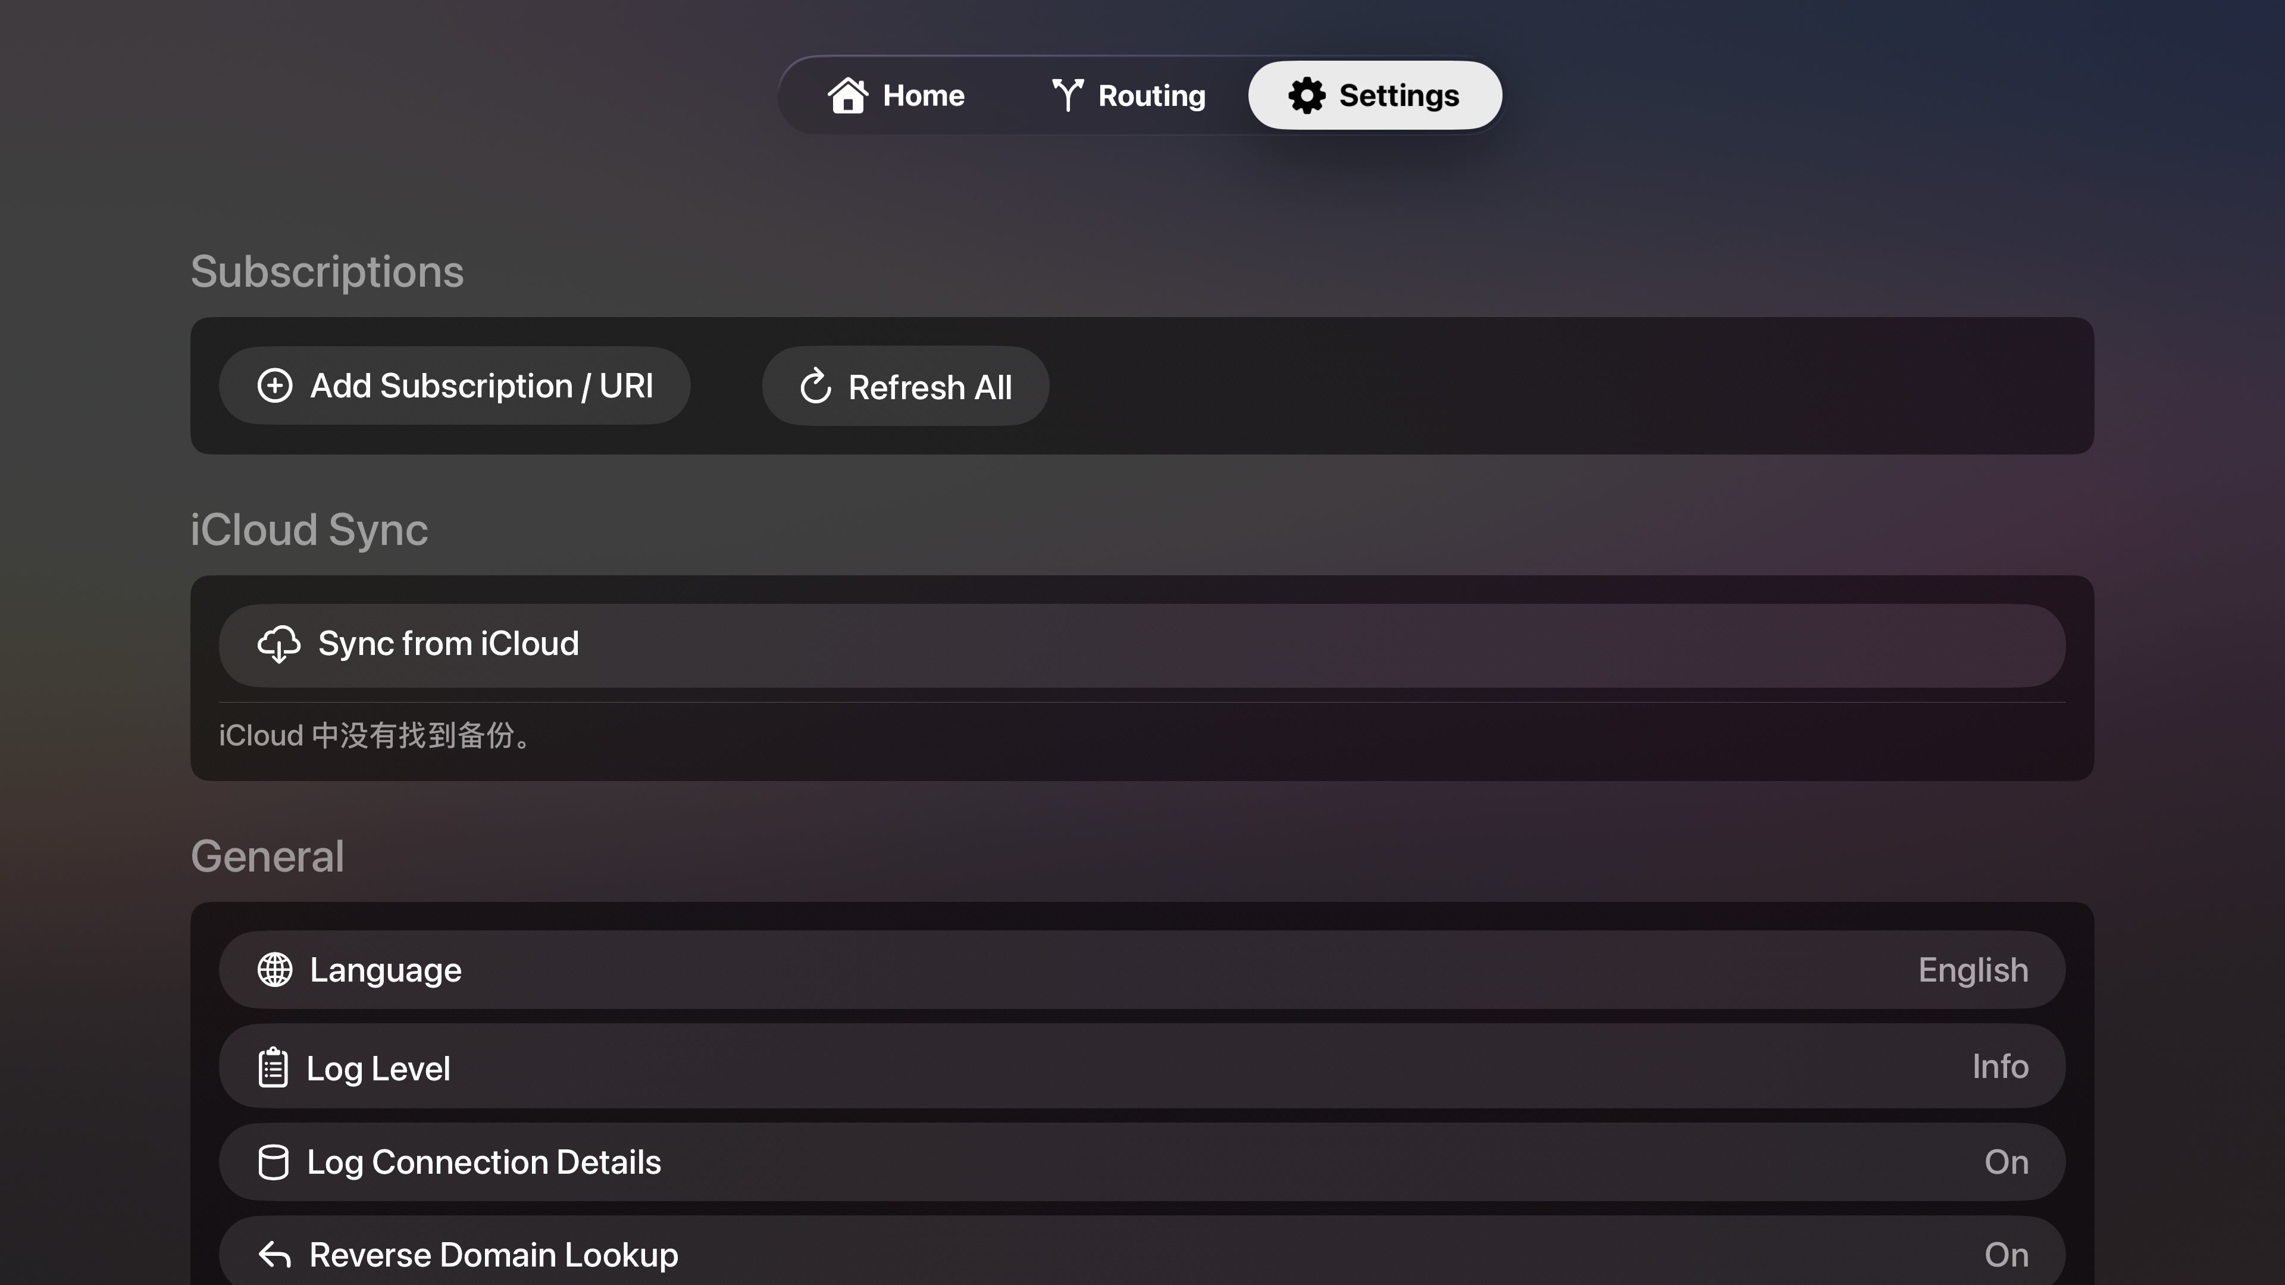Image resolution: width=2285 pixels, height=1285 pixels.
Task: Click the clipboard icon beside Log Level
Action: (x=273, y=1067)
